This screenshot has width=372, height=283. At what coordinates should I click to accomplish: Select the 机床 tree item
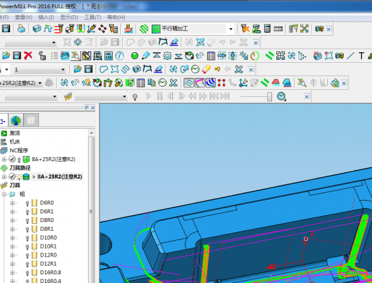14,142
